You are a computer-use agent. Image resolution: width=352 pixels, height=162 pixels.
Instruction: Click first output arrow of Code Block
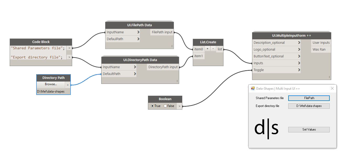point(69,48)
